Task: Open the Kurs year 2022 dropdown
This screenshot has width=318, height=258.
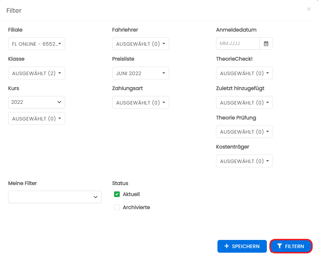Action: point(37,102)
